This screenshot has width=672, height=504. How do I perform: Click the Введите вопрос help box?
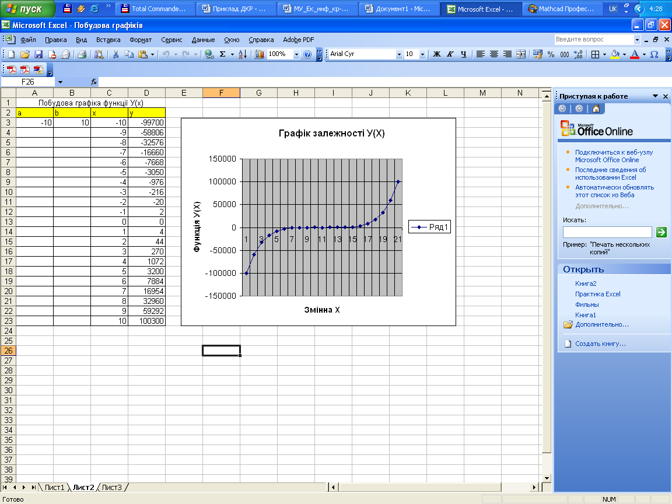pos(594,40)
